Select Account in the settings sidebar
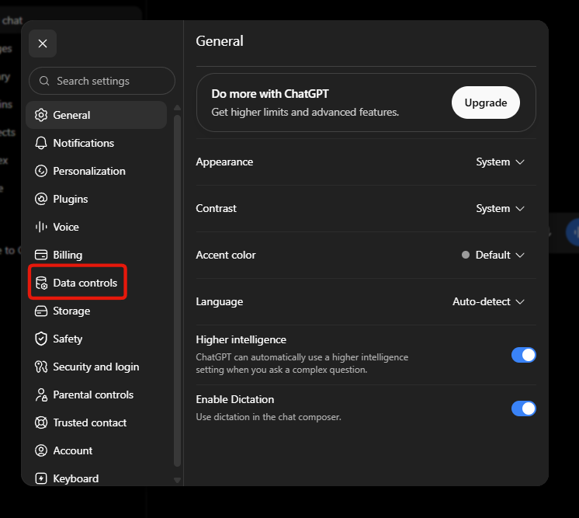This screenshot has width=579, height=518. click(x=96, y=450)
